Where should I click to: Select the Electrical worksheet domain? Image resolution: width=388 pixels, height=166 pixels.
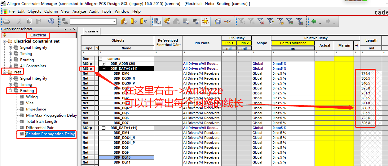point(38,35)
